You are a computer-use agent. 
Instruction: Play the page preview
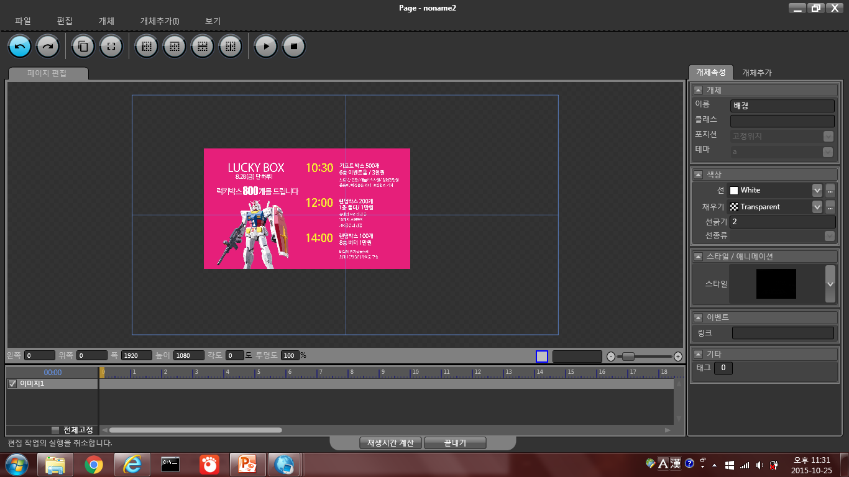tap(265, 46)
